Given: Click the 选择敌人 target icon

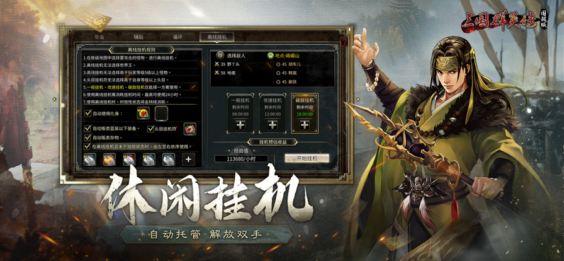Looking at the screenshot, I should pos(220,55).
